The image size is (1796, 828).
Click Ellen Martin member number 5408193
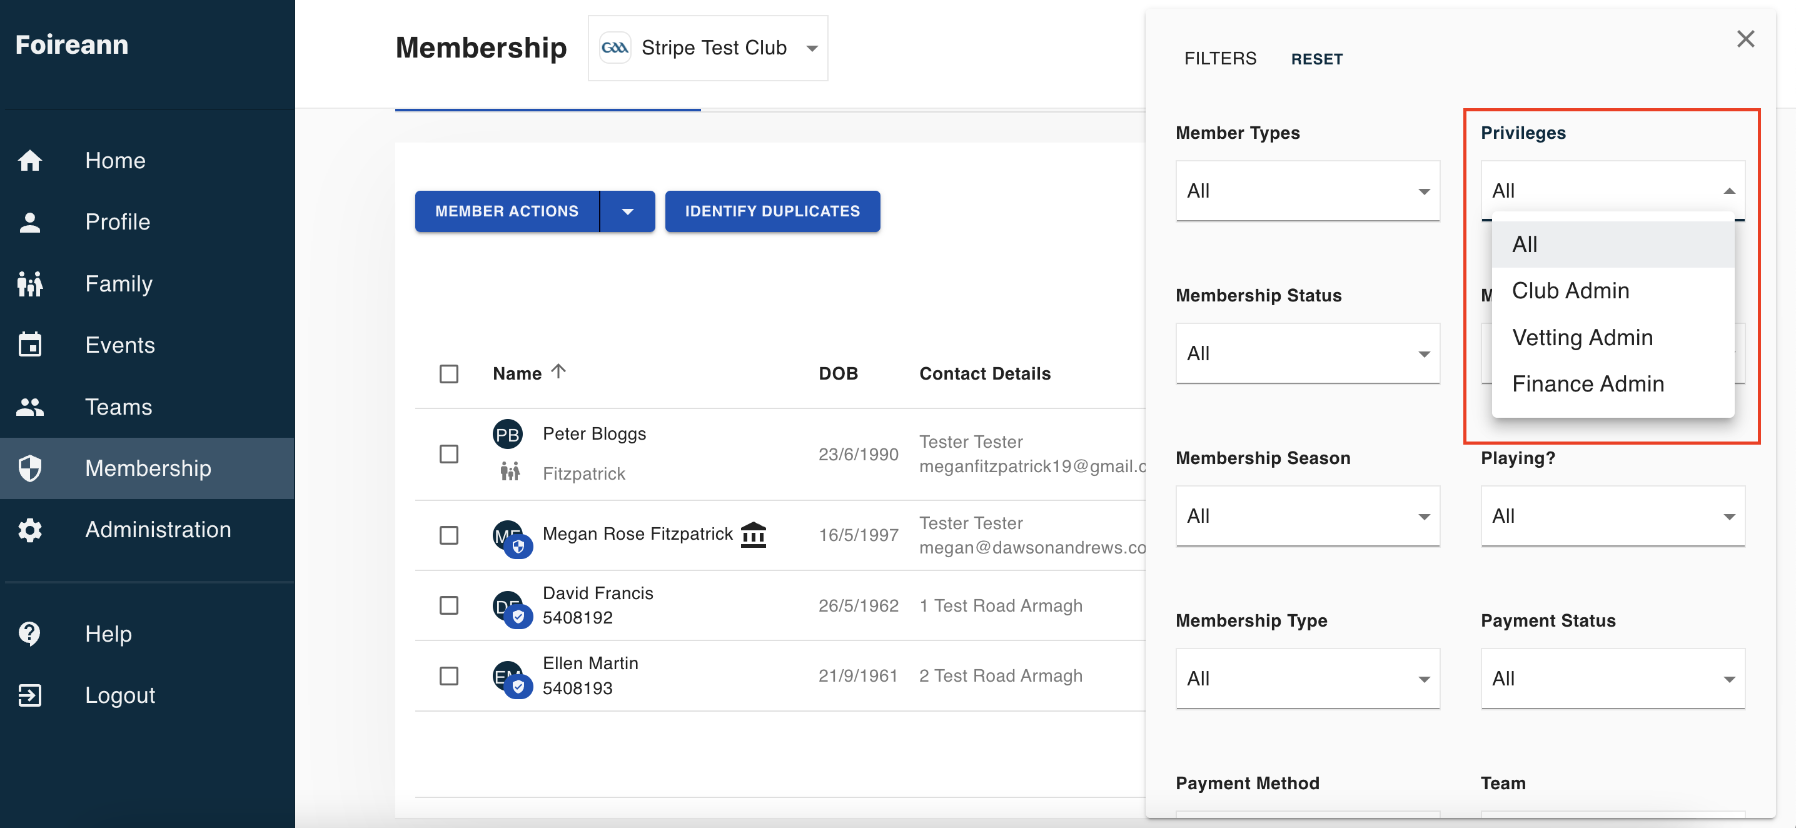[x=577, y=688]
